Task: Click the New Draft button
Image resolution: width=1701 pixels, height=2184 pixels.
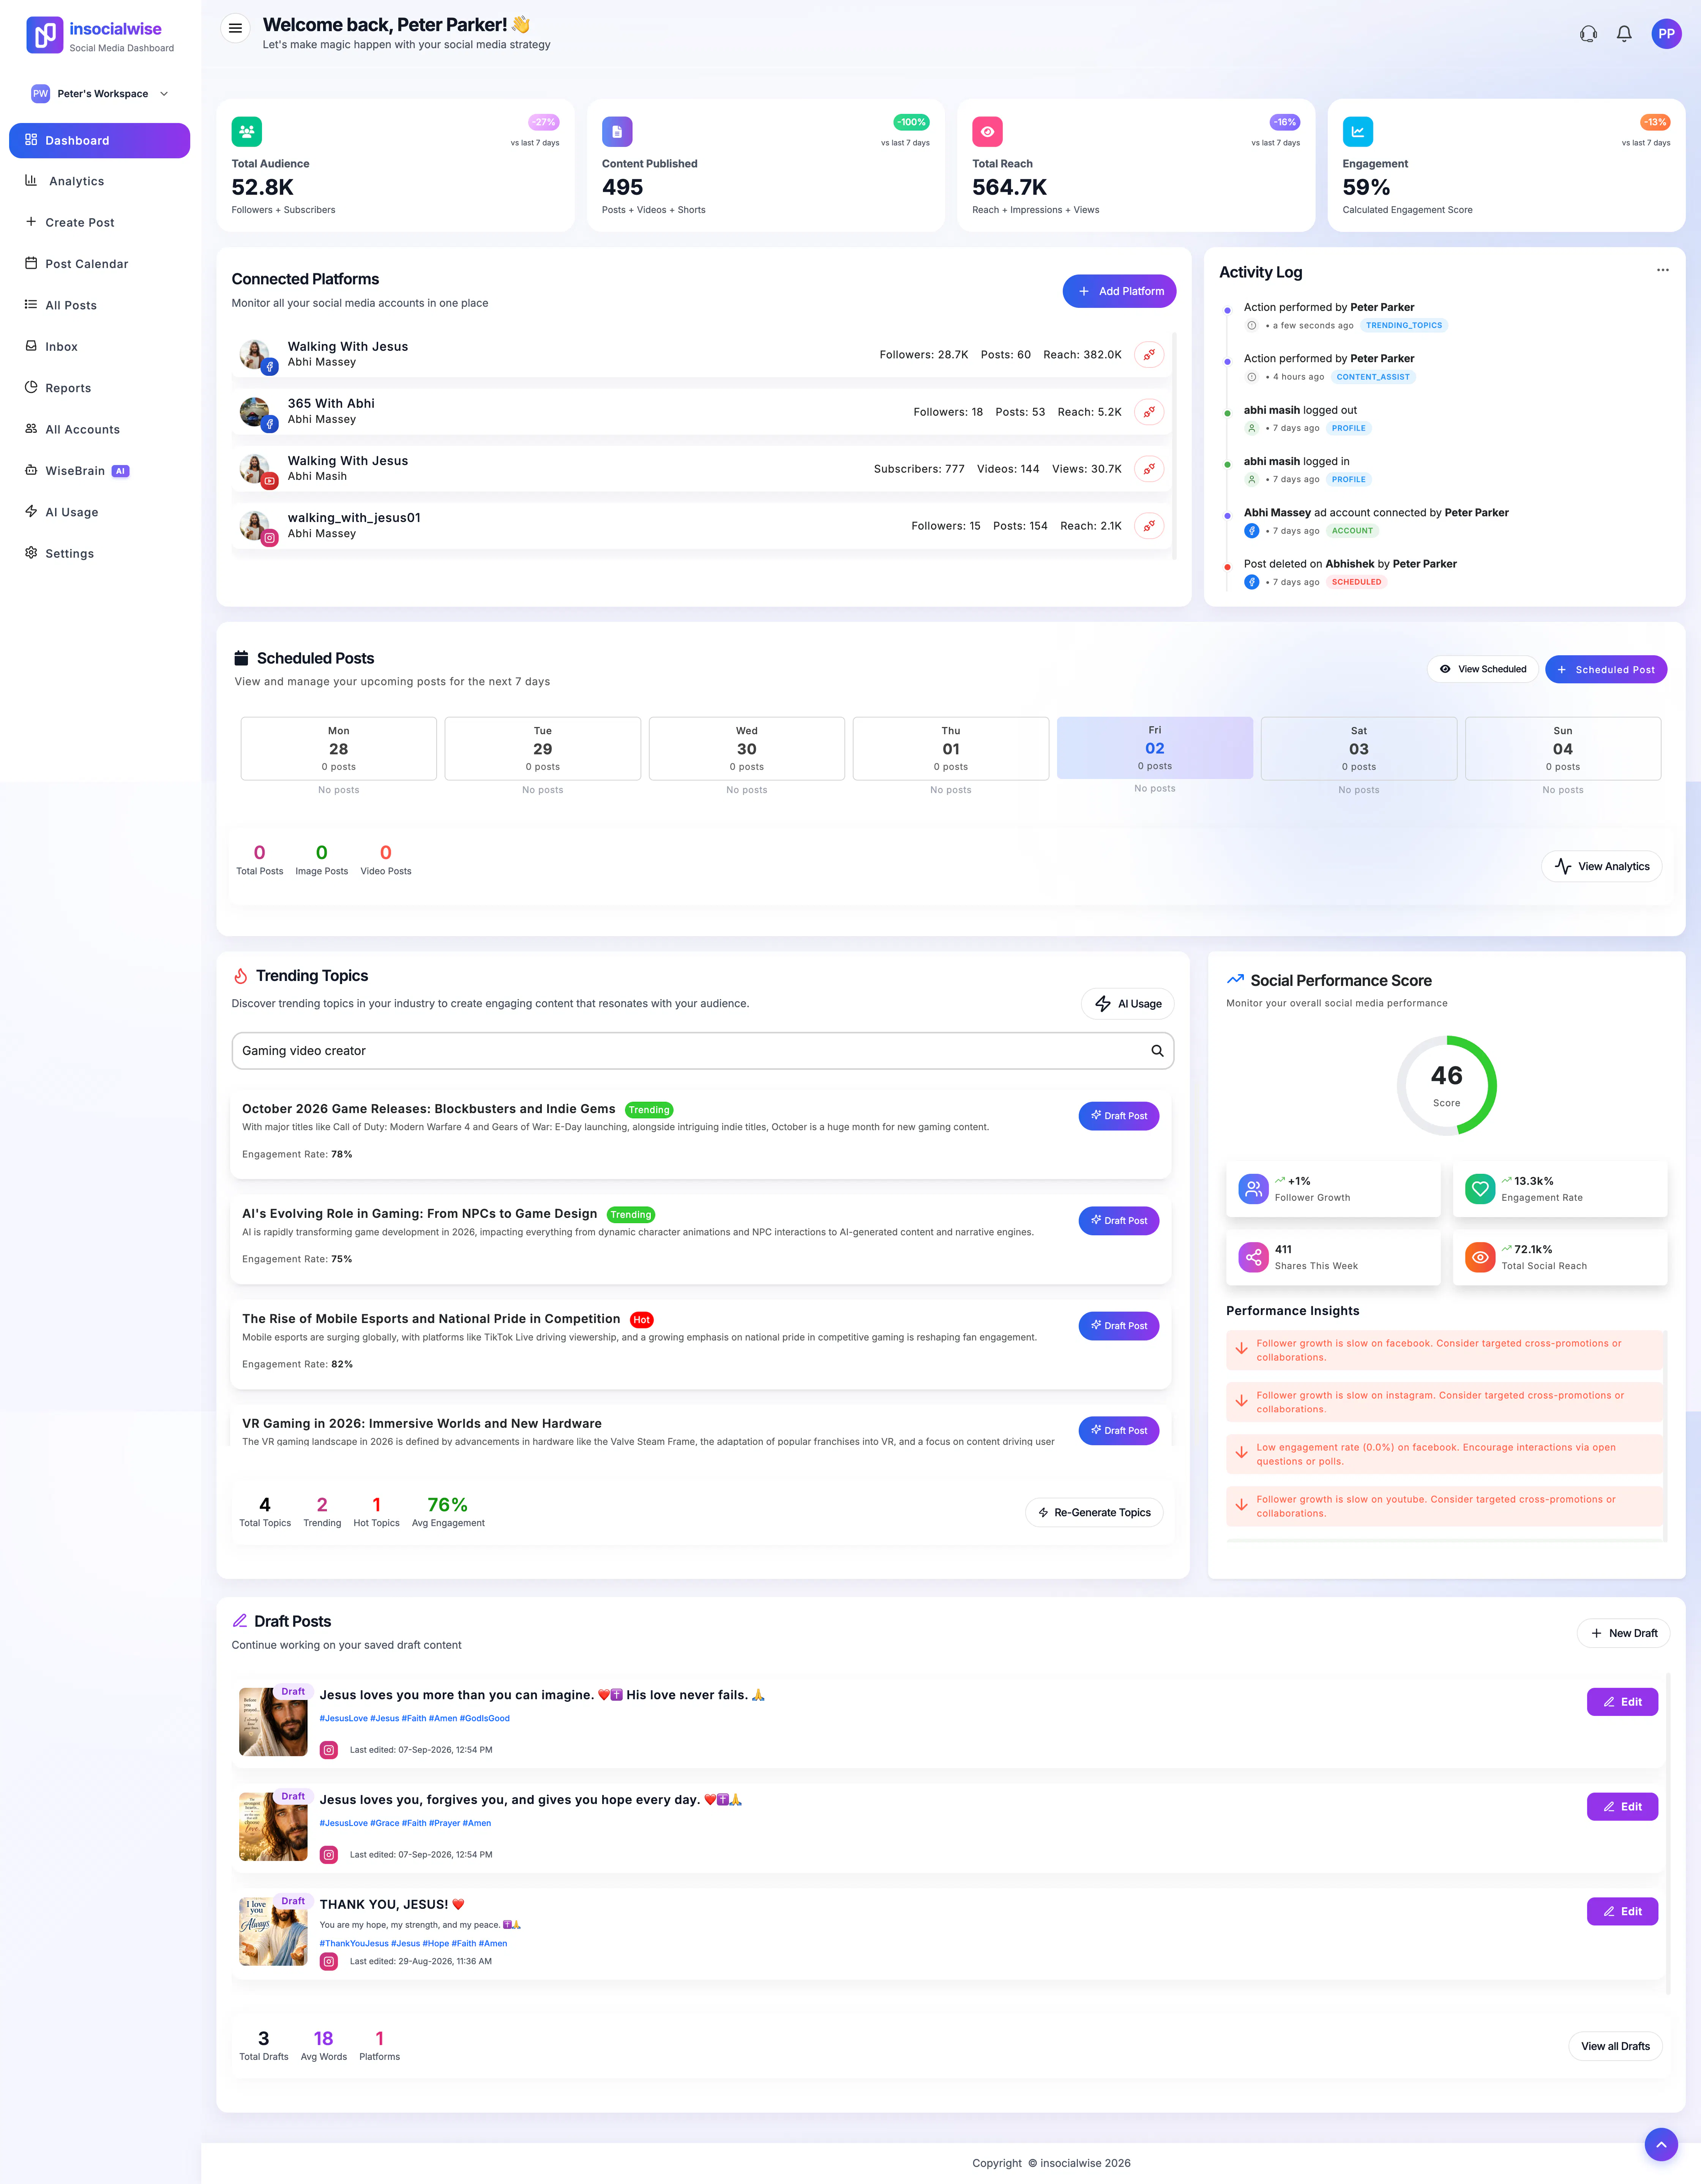Action: (1623, 1633)
